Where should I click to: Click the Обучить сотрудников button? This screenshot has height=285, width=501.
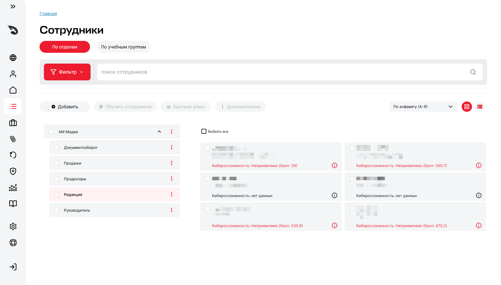pyautogui.click(x=125, y=107)
